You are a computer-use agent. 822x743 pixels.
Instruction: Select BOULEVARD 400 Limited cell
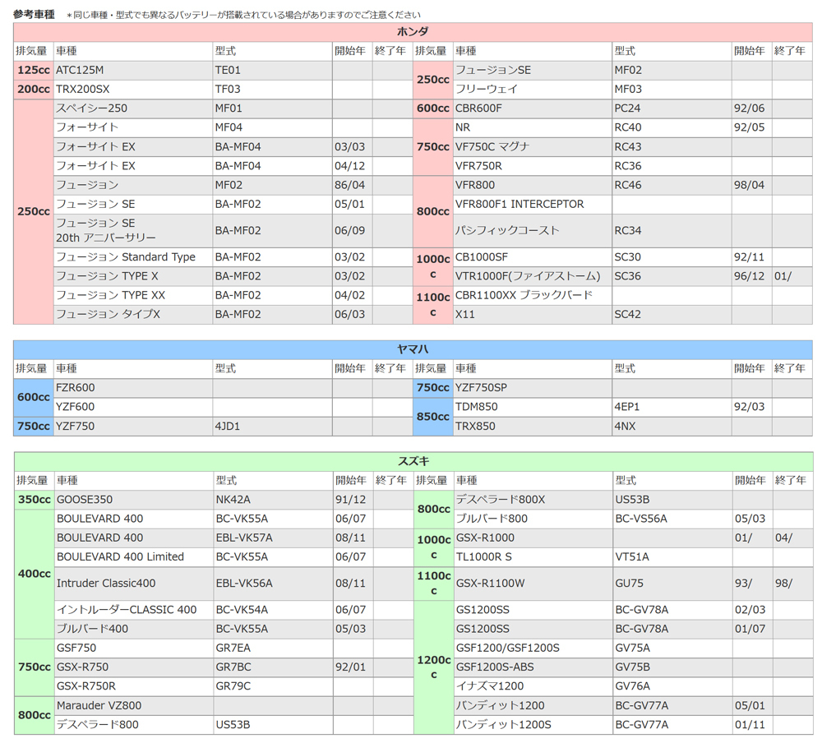134,557
